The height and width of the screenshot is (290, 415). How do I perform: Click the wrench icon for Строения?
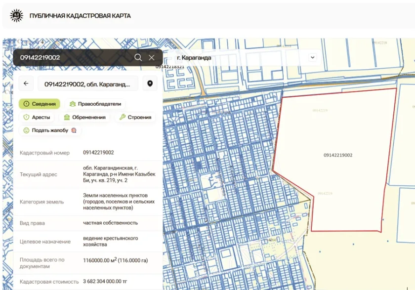pos(122,117)
